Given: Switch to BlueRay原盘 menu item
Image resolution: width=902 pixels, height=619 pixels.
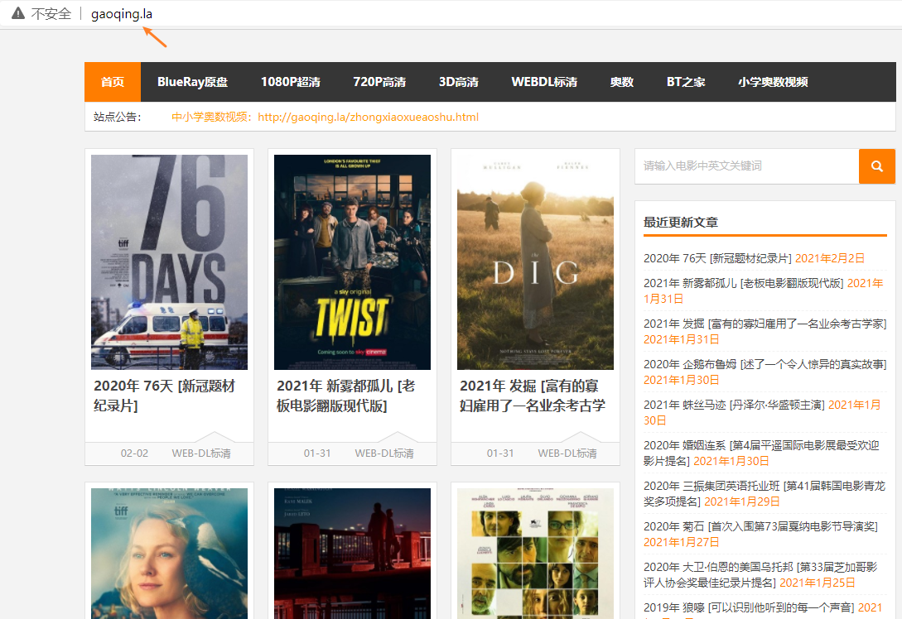Looking at the screenshot, I should click(x=192, y=82).
